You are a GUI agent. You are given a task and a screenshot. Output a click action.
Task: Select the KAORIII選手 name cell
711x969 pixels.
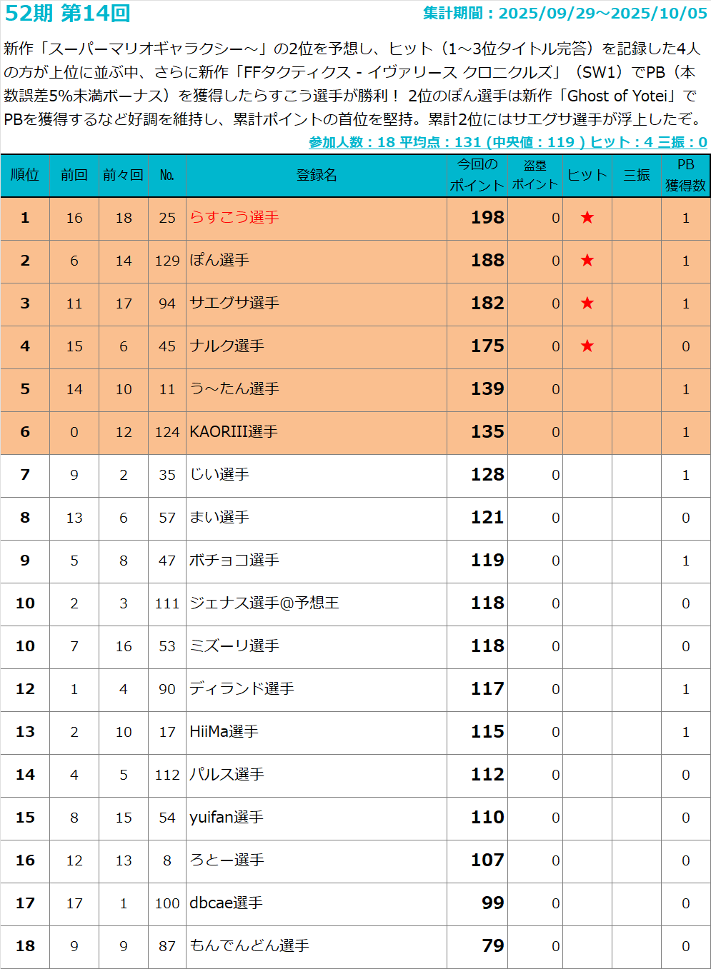[x=234, y=432]
